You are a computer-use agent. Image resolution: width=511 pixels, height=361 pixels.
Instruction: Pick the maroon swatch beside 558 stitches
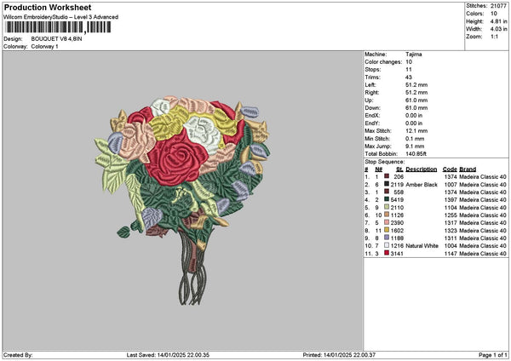click(x=387, y=192)
